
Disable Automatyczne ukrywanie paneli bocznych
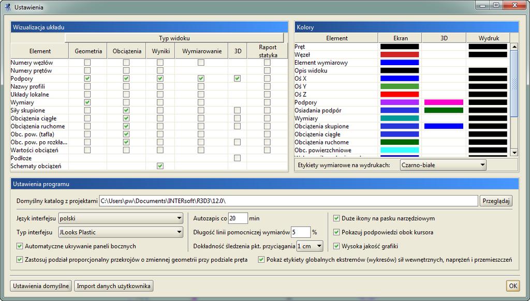click(20, 246)
